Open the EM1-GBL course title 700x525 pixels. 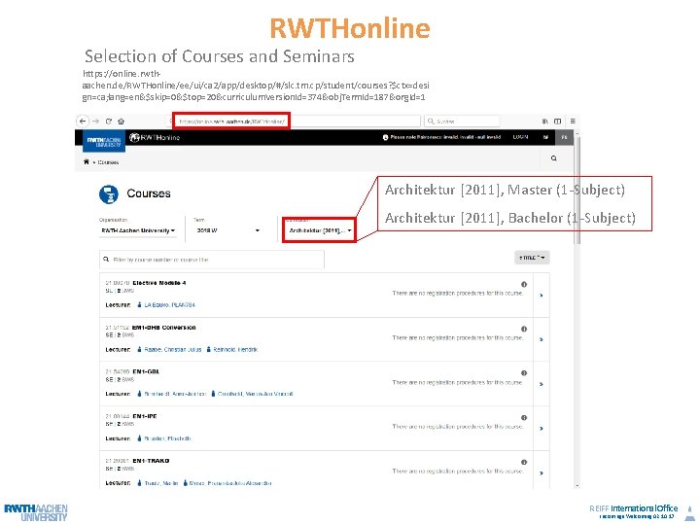tap(146, 371)
